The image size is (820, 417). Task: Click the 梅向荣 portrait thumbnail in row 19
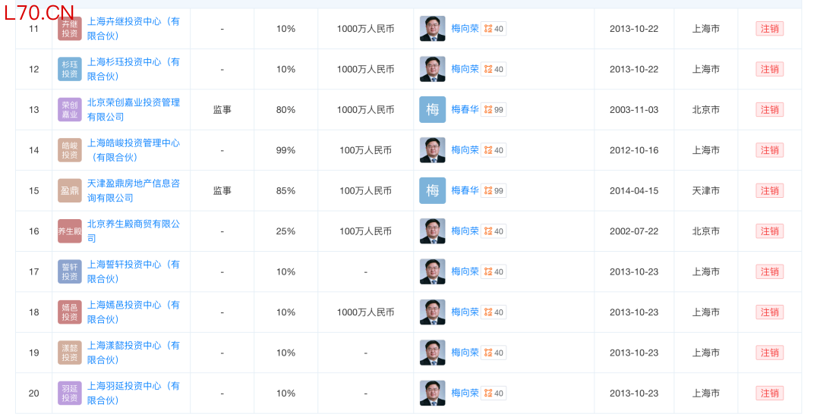433,353
